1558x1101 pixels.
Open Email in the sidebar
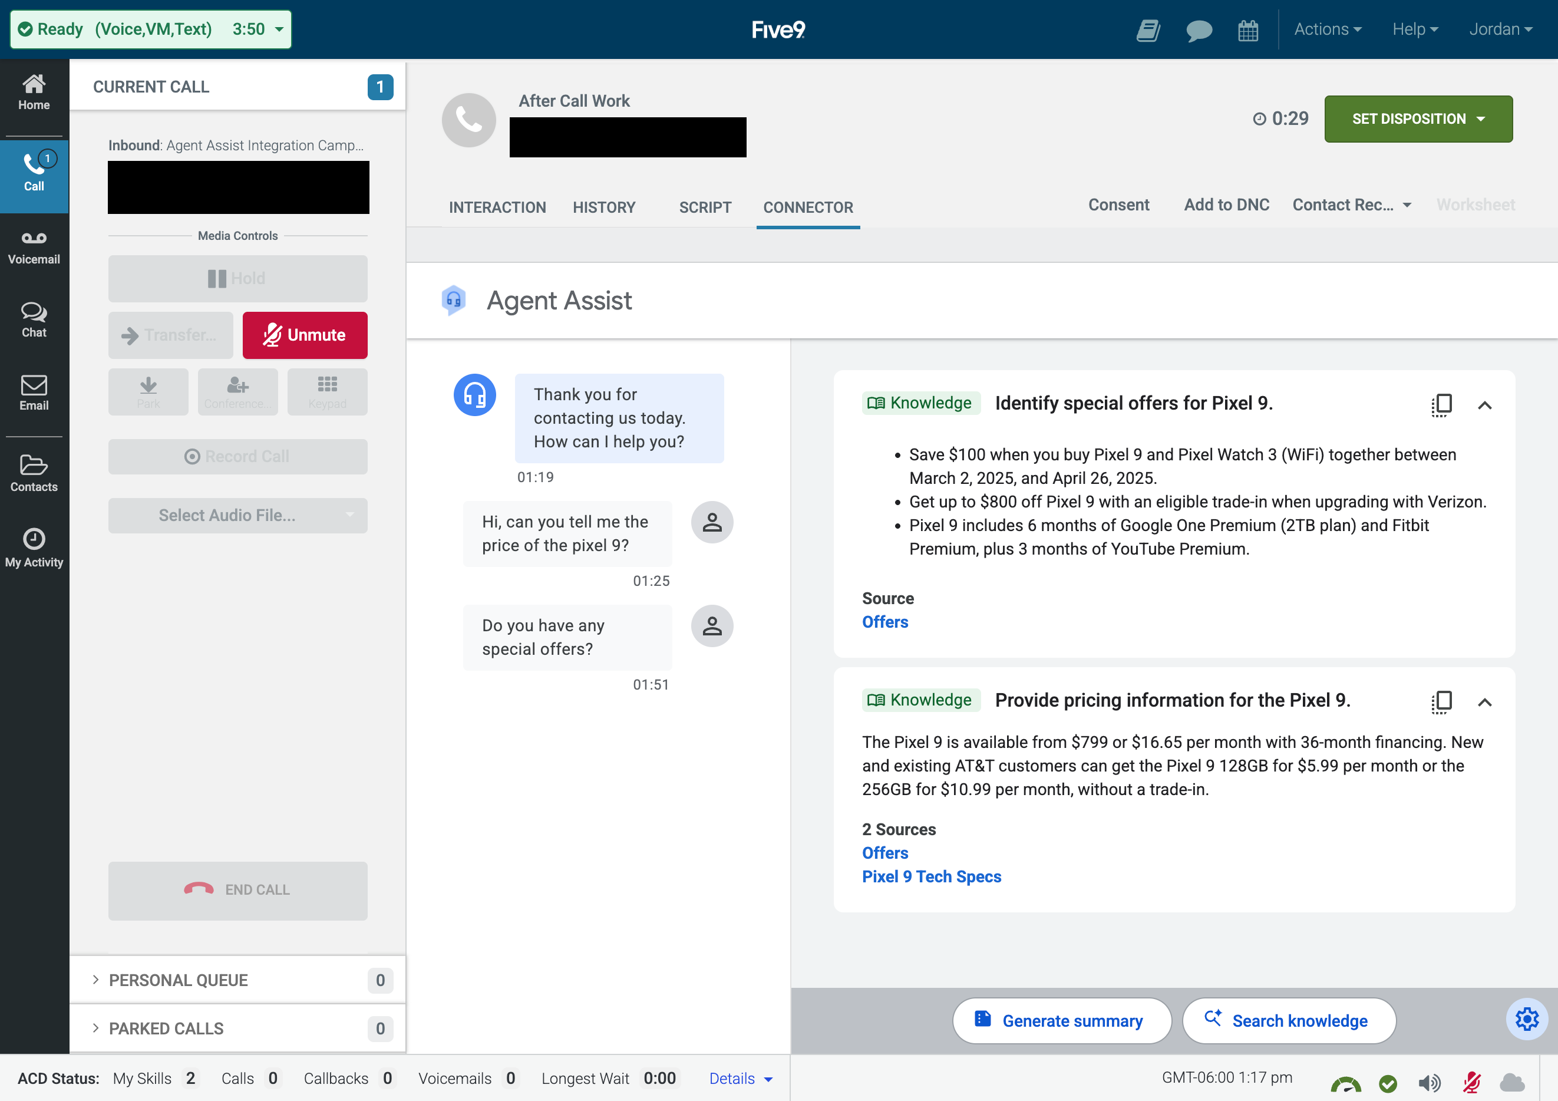pos(34,393)
